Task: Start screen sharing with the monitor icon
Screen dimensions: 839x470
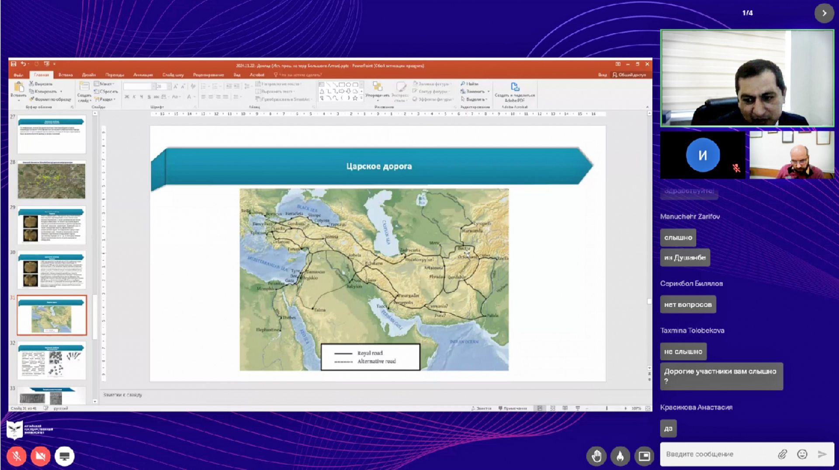Action: click(64, 456)
